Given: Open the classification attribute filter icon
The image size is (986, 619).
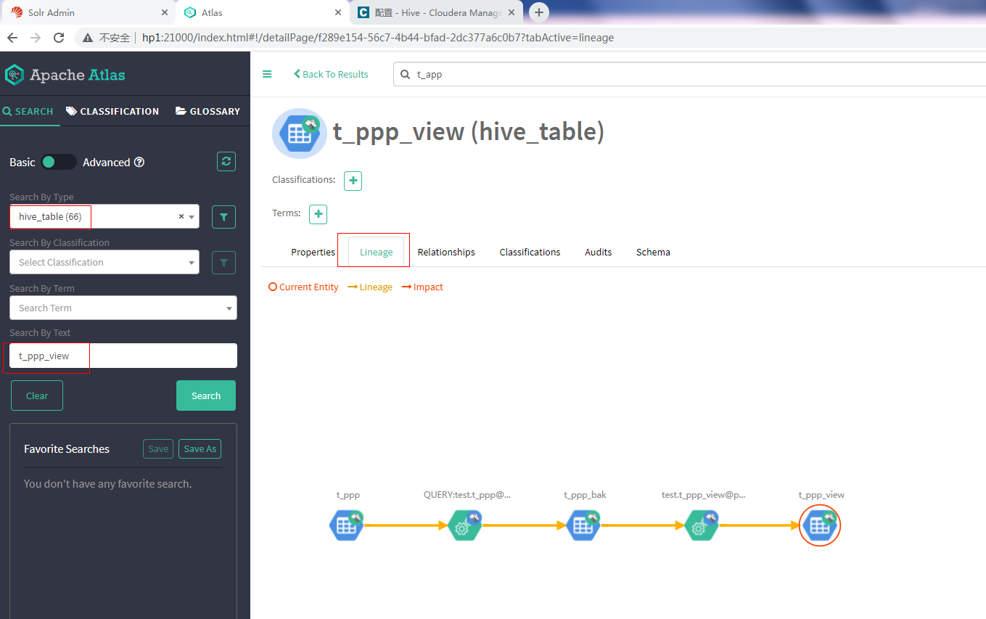Looking at the screenshot, I should click(x=223, y=263).
